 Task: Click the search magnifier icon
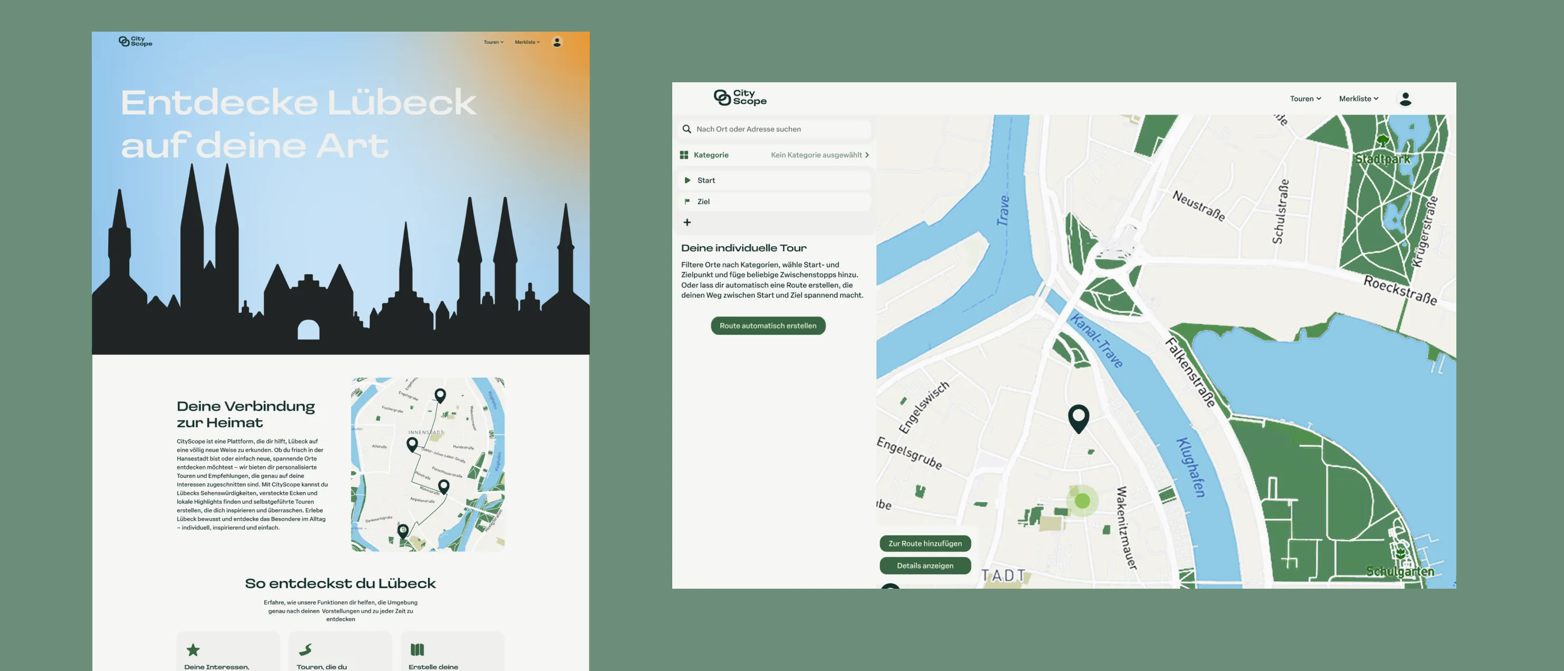coord(686,129)
